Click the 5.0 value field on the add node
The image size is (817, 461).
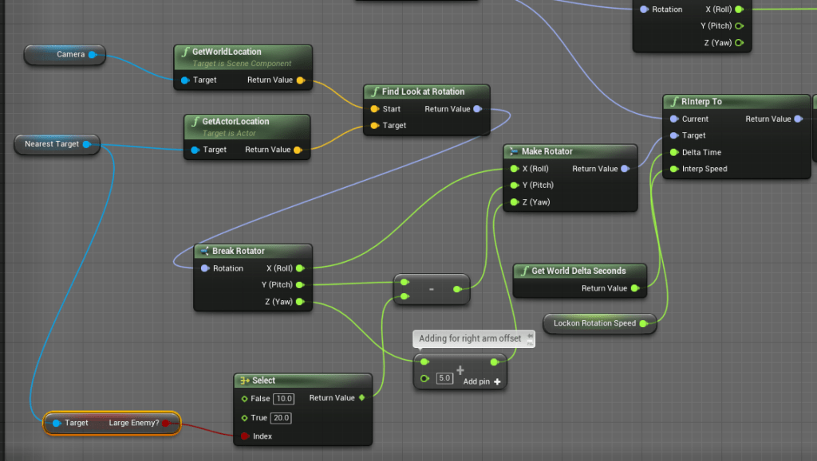pos(445,378)
